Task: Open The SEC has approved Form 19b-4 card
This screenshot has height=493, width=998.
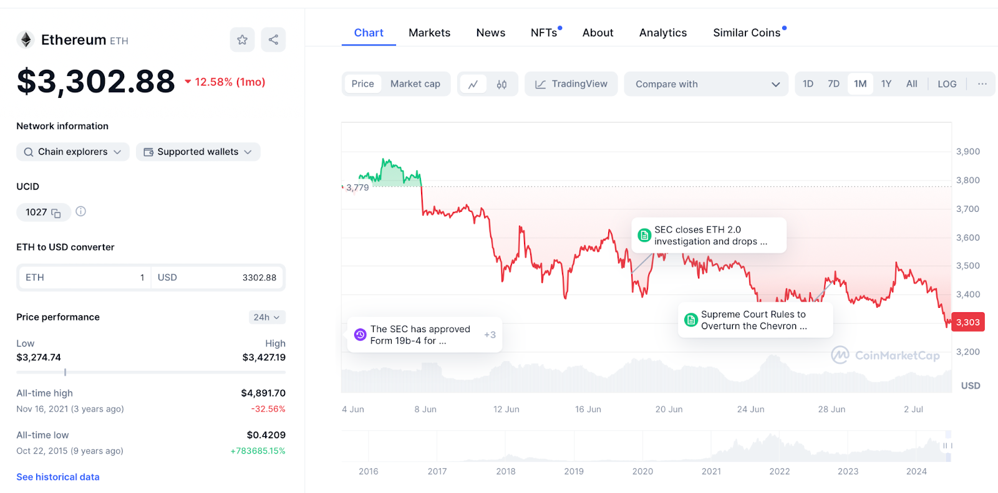Action: pos(424,335)
